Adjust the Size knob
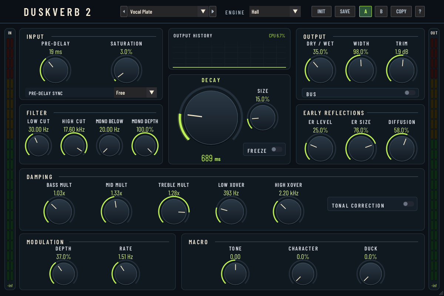This screenshot has width=444, height=296. [x=263, y=118]
